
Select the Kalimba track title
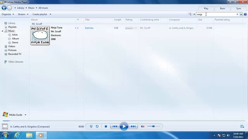click(x=89, y=28)
